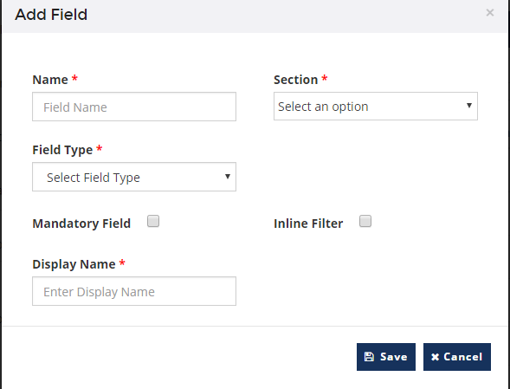The height and width of the screenshot is (389, 510).
Task: Open the Section dropdown
Action: point(376,106)
